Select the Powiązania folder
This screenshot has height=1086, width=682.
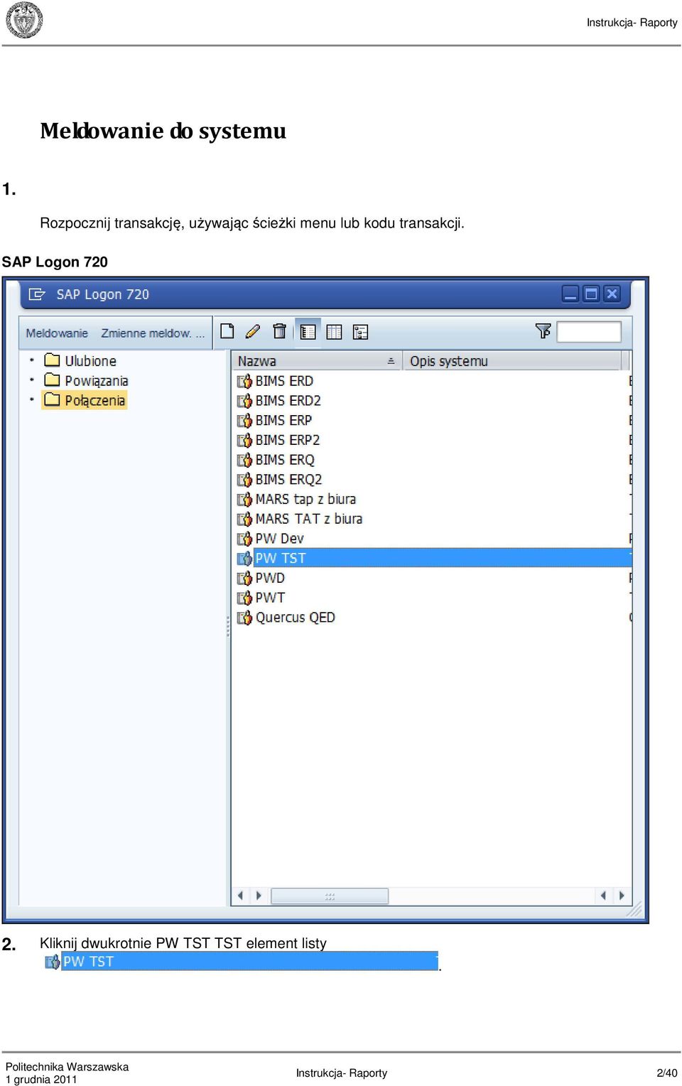pos(97,381)
